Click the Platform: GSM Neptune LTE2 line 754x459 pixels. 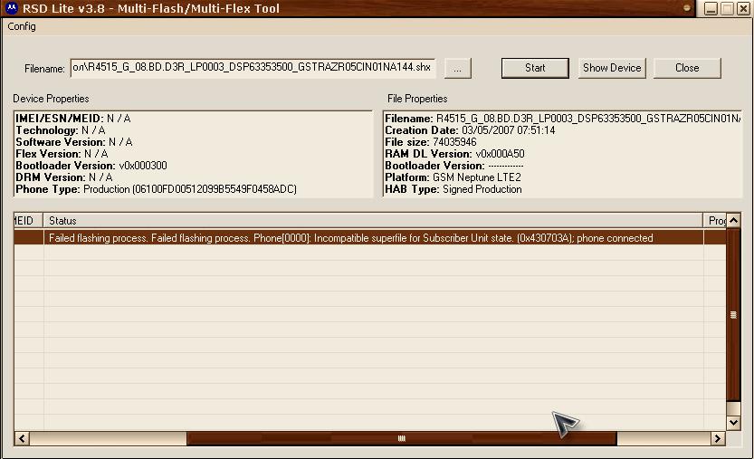coord(453,177)
